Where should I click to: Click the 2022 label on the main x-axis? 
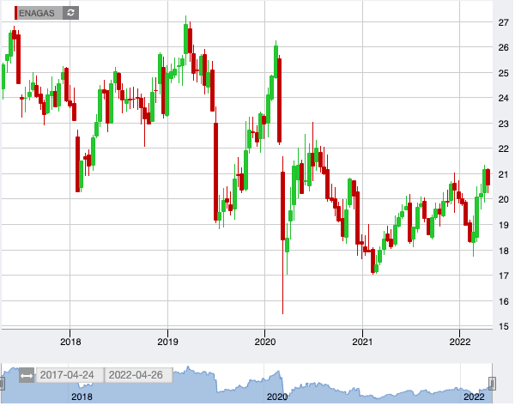click(460, 342)
